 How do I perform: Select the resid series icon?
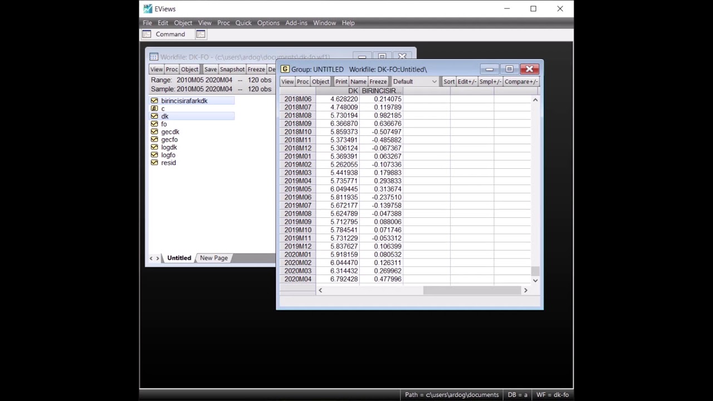click(154, 163)
